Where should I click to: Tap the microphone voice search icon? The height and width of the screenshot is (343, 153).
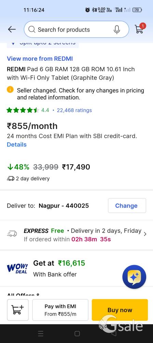pos(117,29)
